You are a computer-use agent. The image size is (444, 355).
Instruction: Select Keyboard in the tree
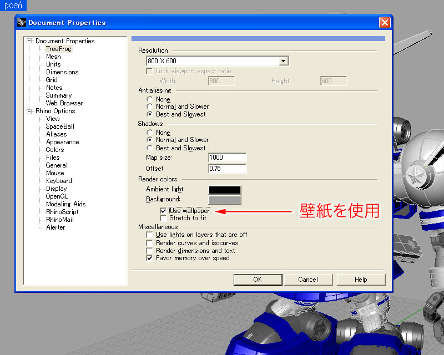pyautogui.click(x=59, y=181)
